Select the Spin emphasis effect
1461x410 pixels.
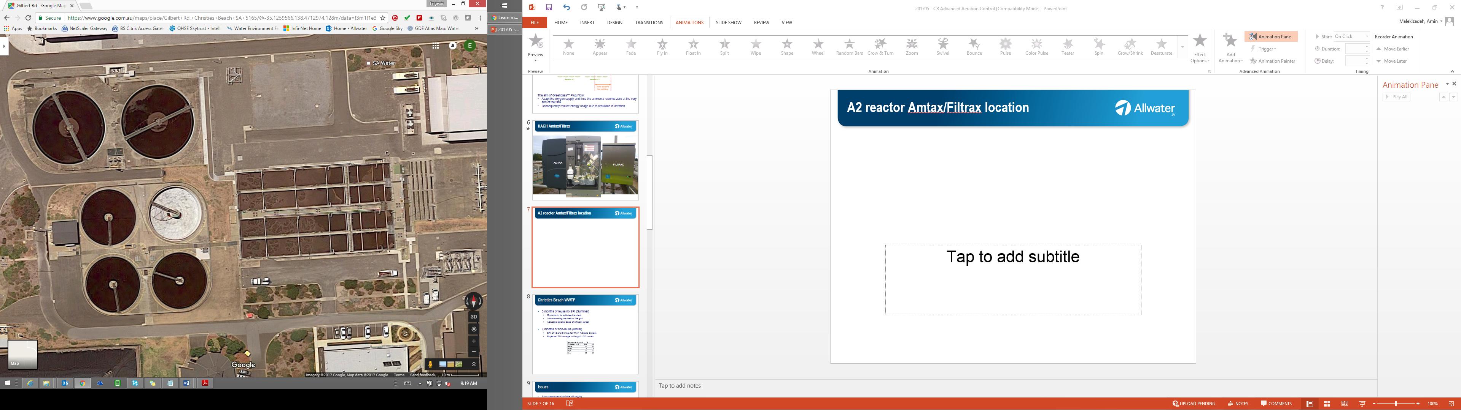[1098, 47]
